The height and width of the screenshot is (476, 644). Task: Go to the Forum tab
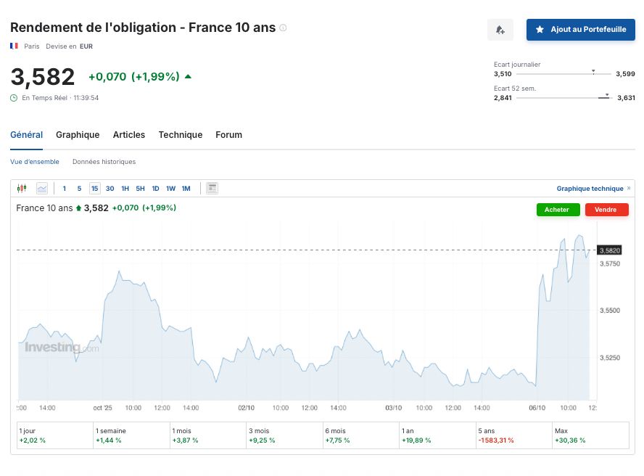pyautogui.click(x=228, y=135)
